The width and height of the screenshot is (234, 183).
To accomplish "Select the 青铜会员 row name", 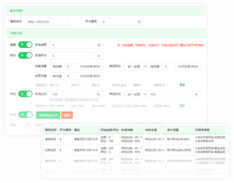I will [50, 139].
